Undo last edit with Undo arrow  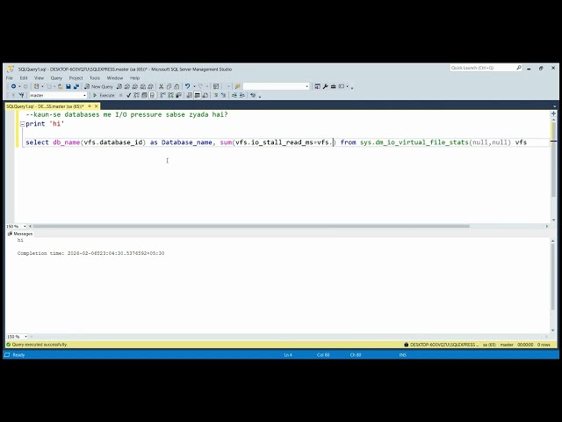pyautogui.click(x=187, y=86)
